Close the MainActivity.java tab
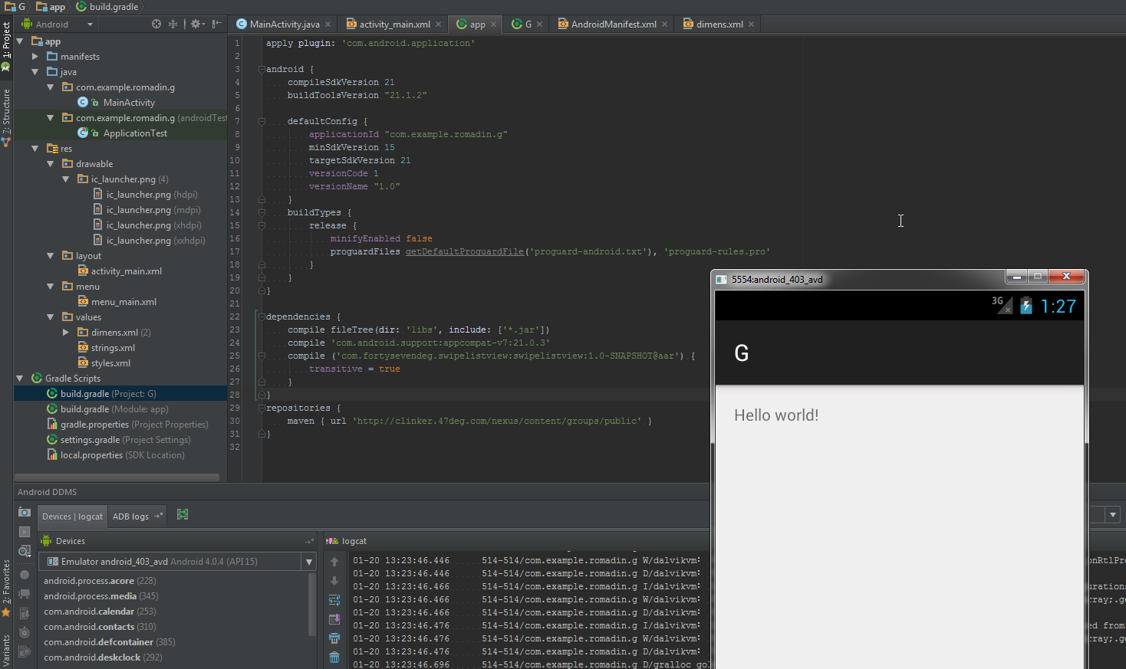Image resolution: width=1126 pixels, height=669 pixels. tap(328, 25)
